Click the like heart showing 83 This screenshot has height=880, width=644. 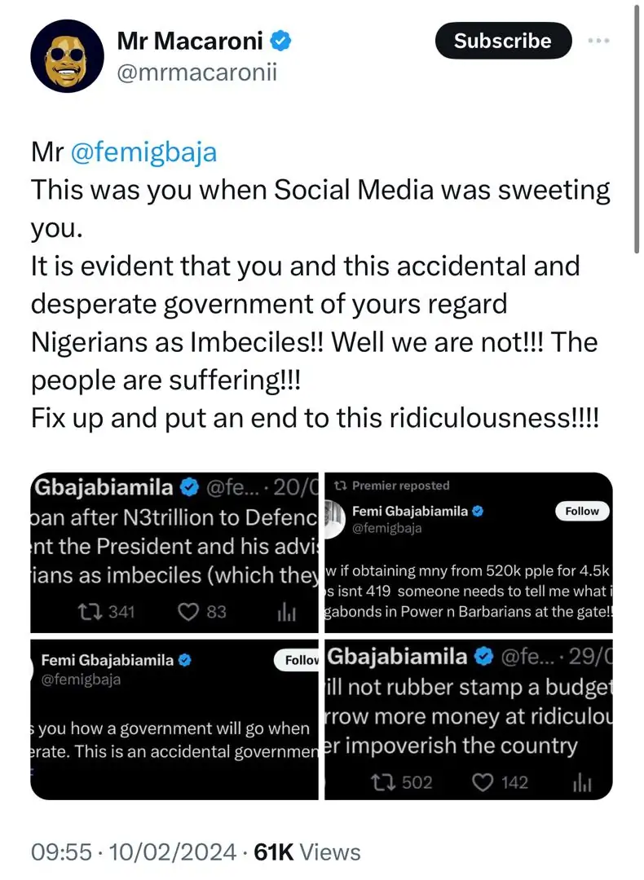191,611
